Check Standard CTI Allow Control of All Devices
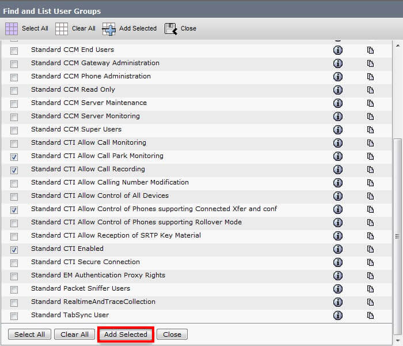The image size is (403, 346). 14,197
